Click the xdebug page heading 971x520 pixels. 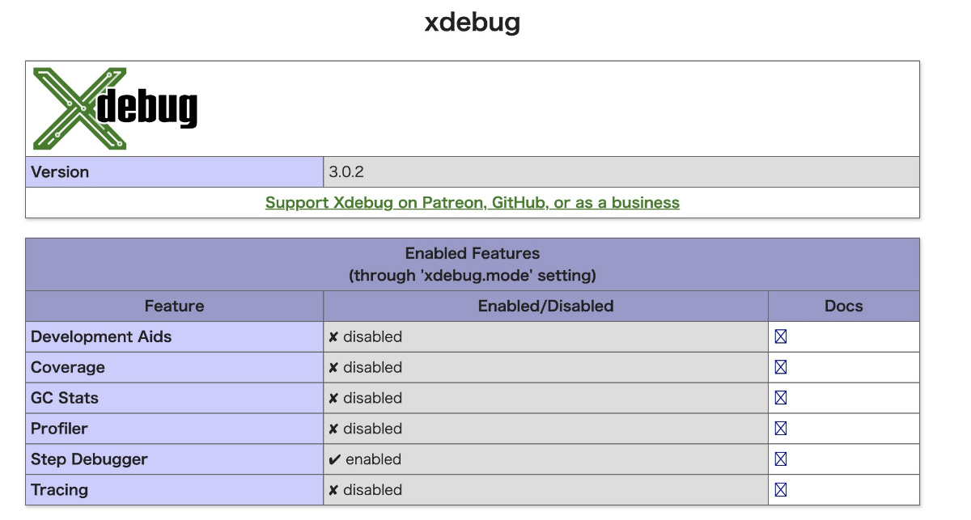tap(473, 22)
